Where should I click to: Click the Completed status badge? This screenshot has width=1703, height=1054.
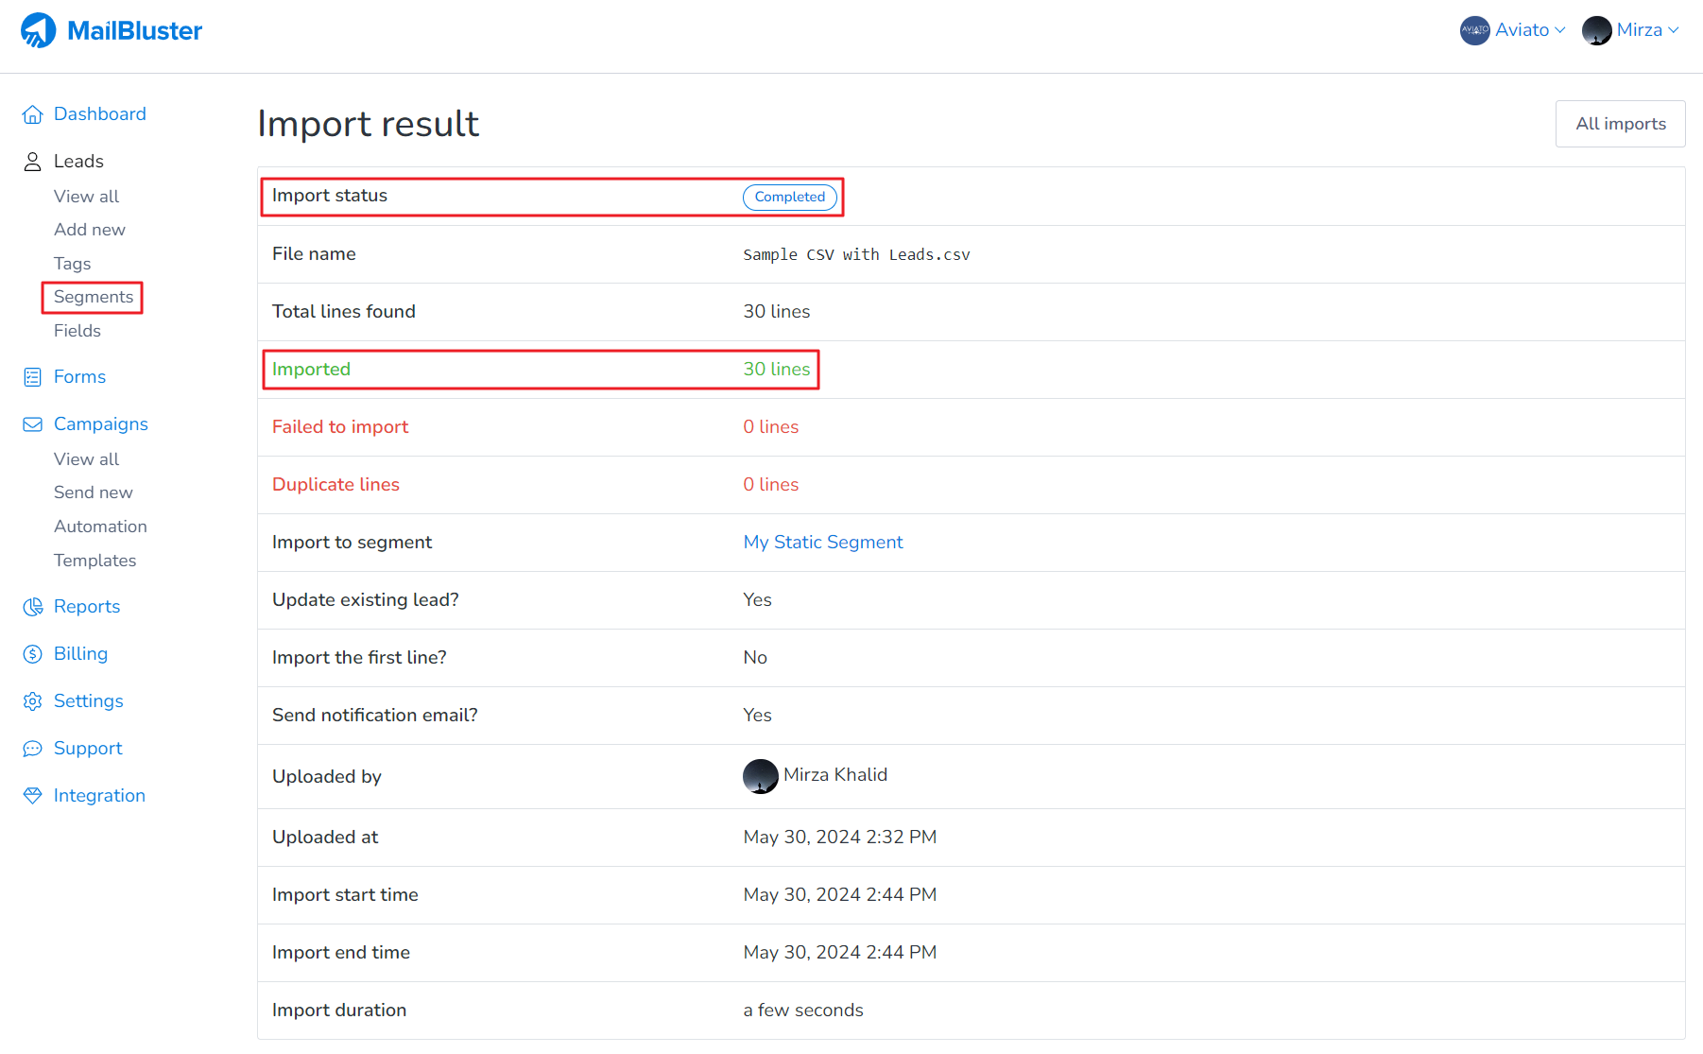pyautogui.click(x=789, y=197)
